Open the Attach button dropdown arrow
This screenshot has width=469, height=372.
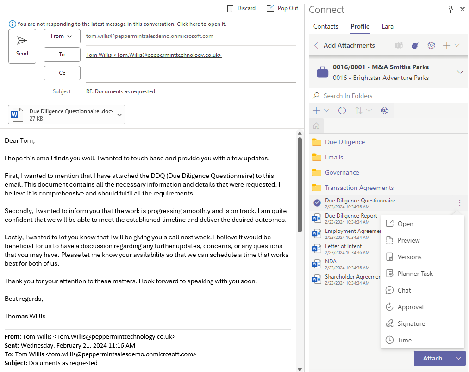(458, 358)
